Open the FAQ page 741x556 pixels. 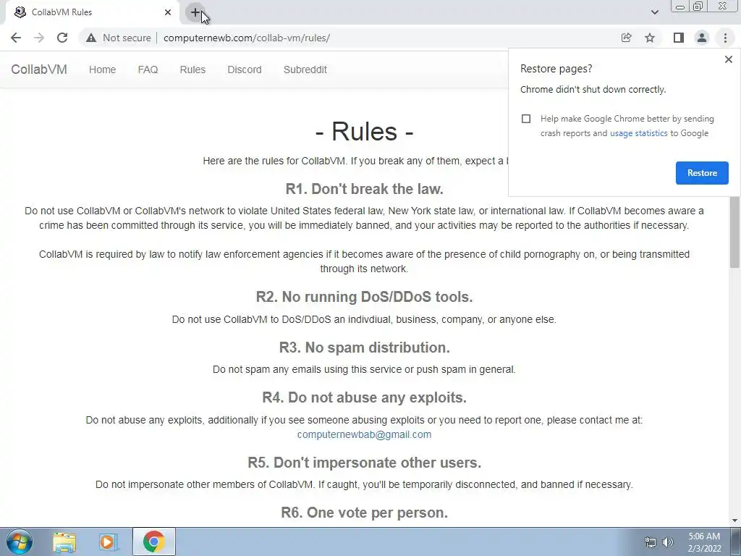(148, 69)
